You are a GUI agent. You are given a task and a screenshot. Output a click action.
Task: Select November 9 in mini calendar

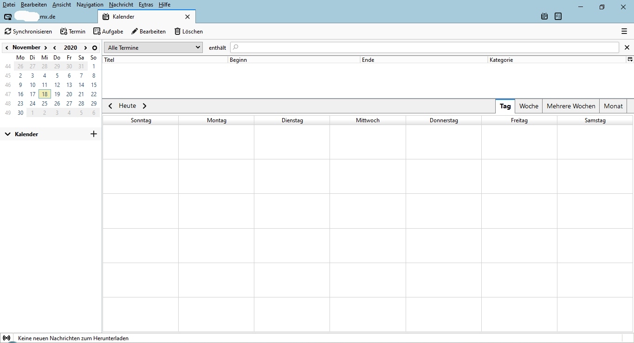(x=20, y=85)
